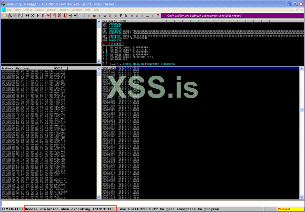Viewport: 305px width, 212px height.
Task: Click the Trace into icon
Action: pos(60,15)
